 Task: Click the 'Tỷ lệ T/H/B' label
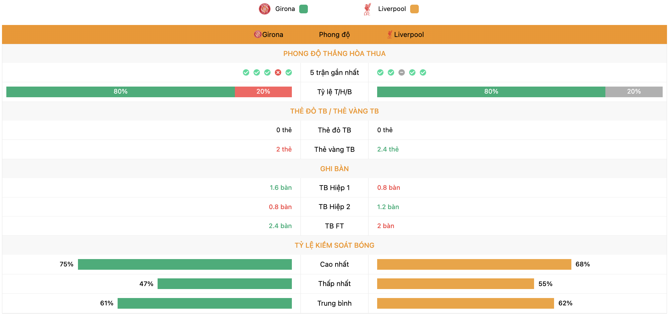pos(334,92)
